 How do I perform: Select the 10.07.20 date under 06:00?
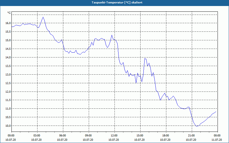click(62, 140)
